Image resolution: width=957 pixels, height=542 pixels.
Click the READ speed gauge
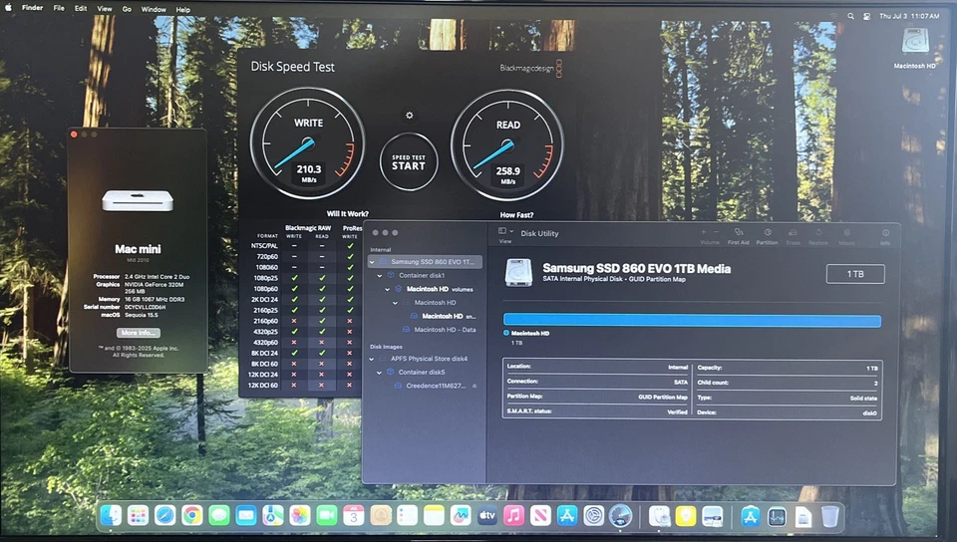pyautogui.click(x=507, y=145)
